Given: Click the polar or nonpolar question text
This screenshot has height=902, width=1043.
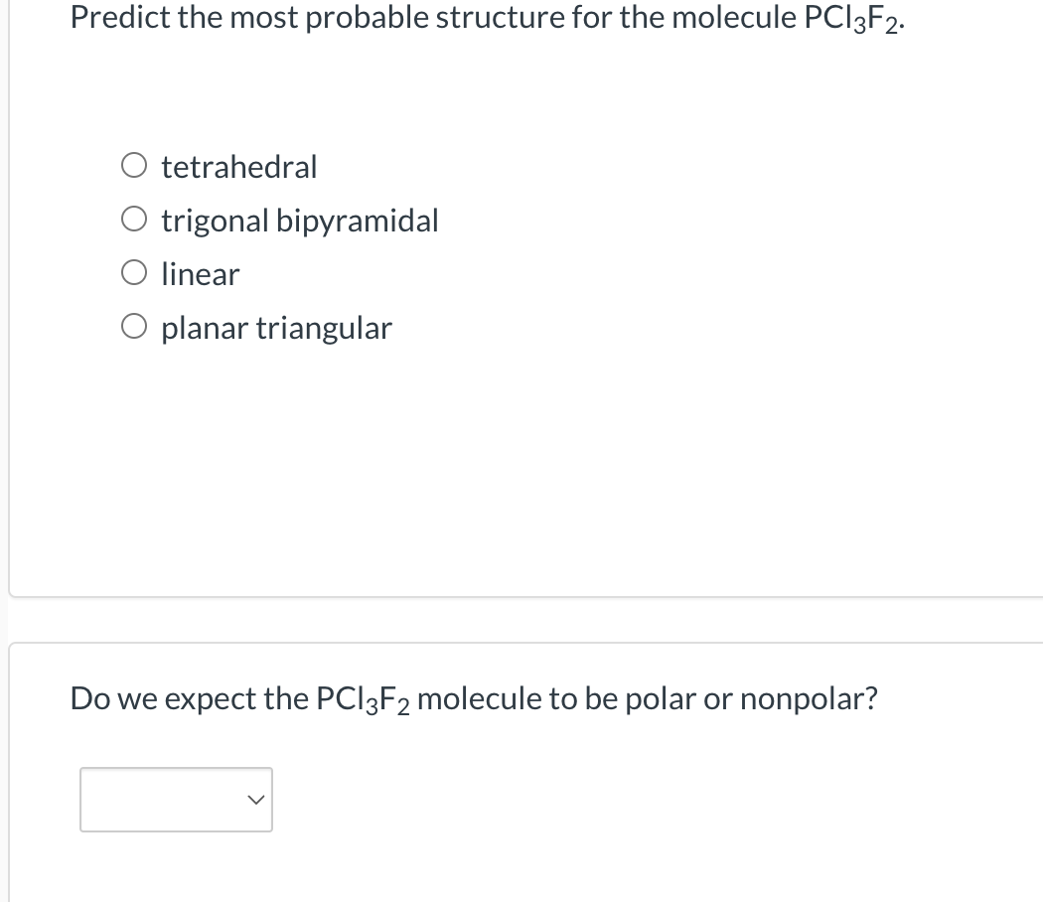Looking at the screenshot, I should click(x=474, y=697).
